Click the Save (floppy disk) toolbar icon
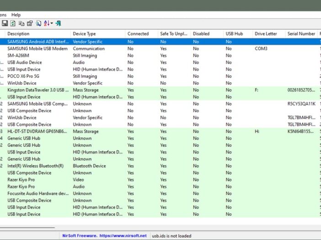 (x=5, y=23)
